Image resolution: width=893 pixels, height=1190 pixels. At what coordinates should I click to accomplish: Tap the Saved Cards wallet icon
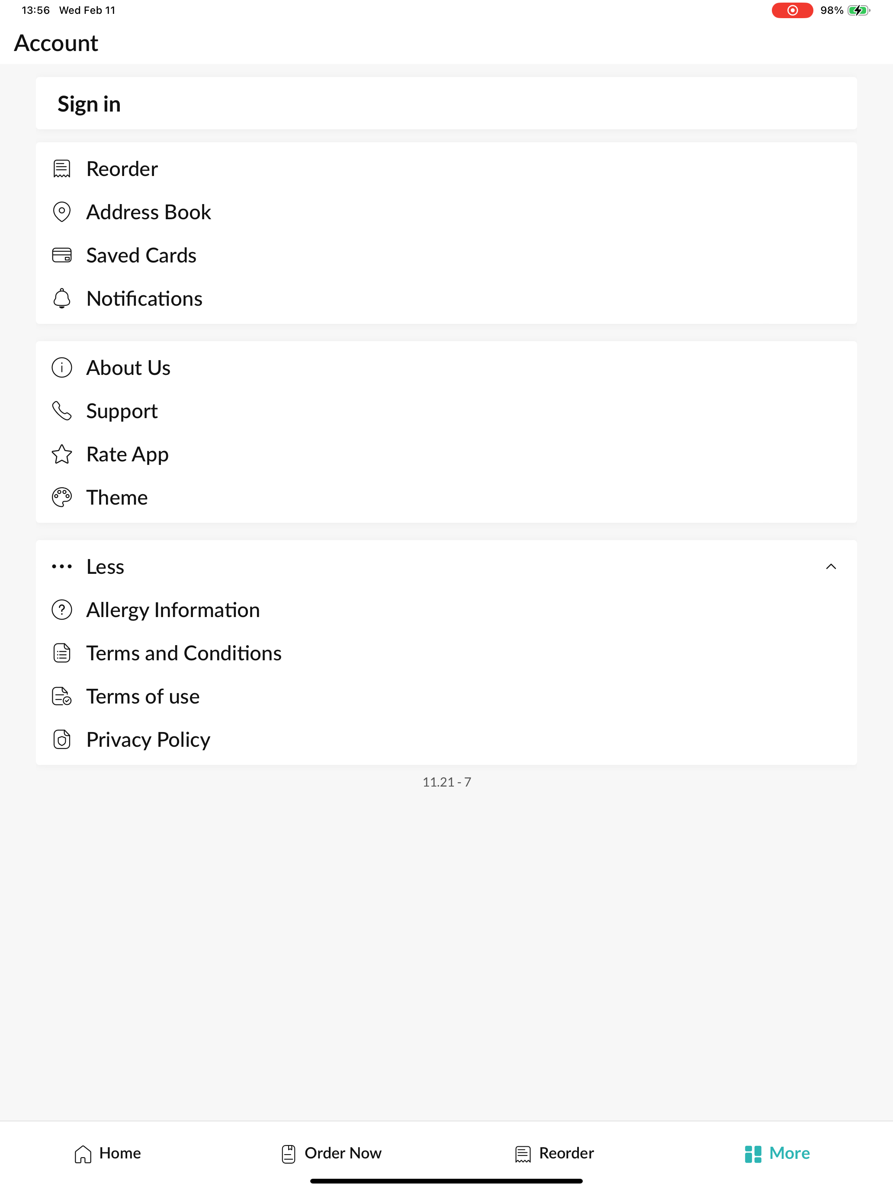(61, 255)
